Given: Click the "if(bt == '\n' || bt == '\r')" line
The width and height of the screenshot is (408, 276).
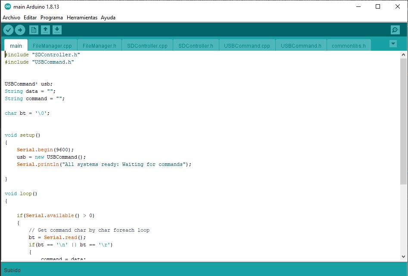Looking at the screenshot, I should tap(71, 245).
